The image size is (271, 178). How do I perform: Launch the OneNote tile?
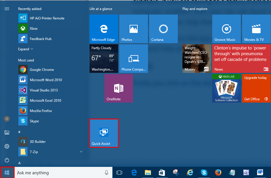click(x=118, y=88)
